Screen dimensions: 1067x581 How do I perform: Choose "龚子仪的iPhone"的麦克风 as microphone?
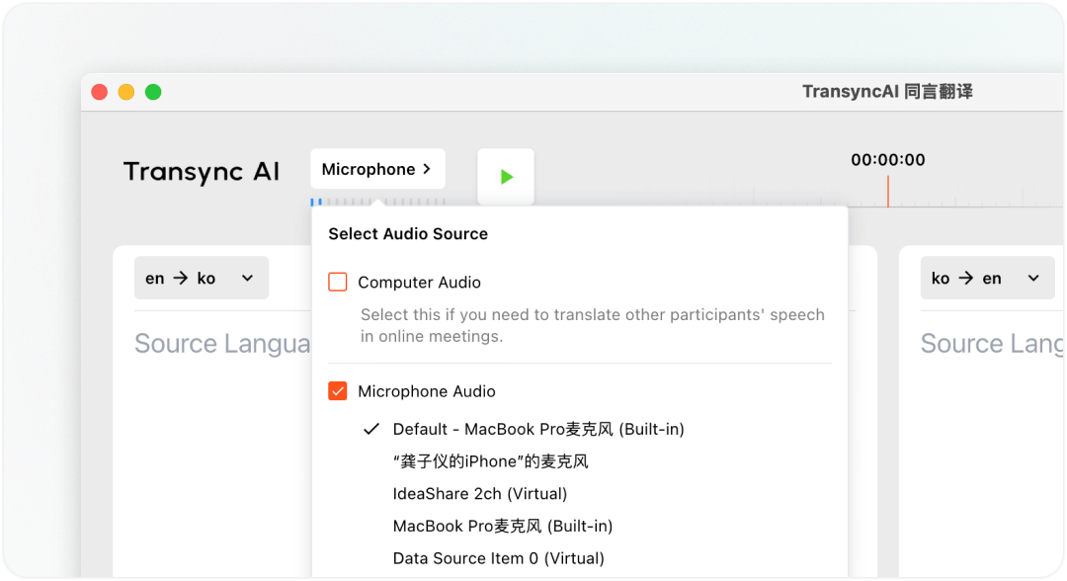(491, 461)
